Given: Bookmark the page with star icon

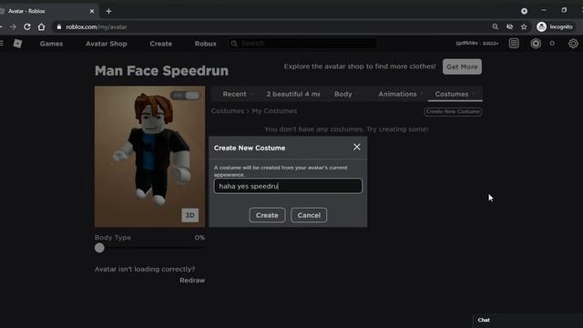Looking at the screenshot, I should (x=524, y=26).
